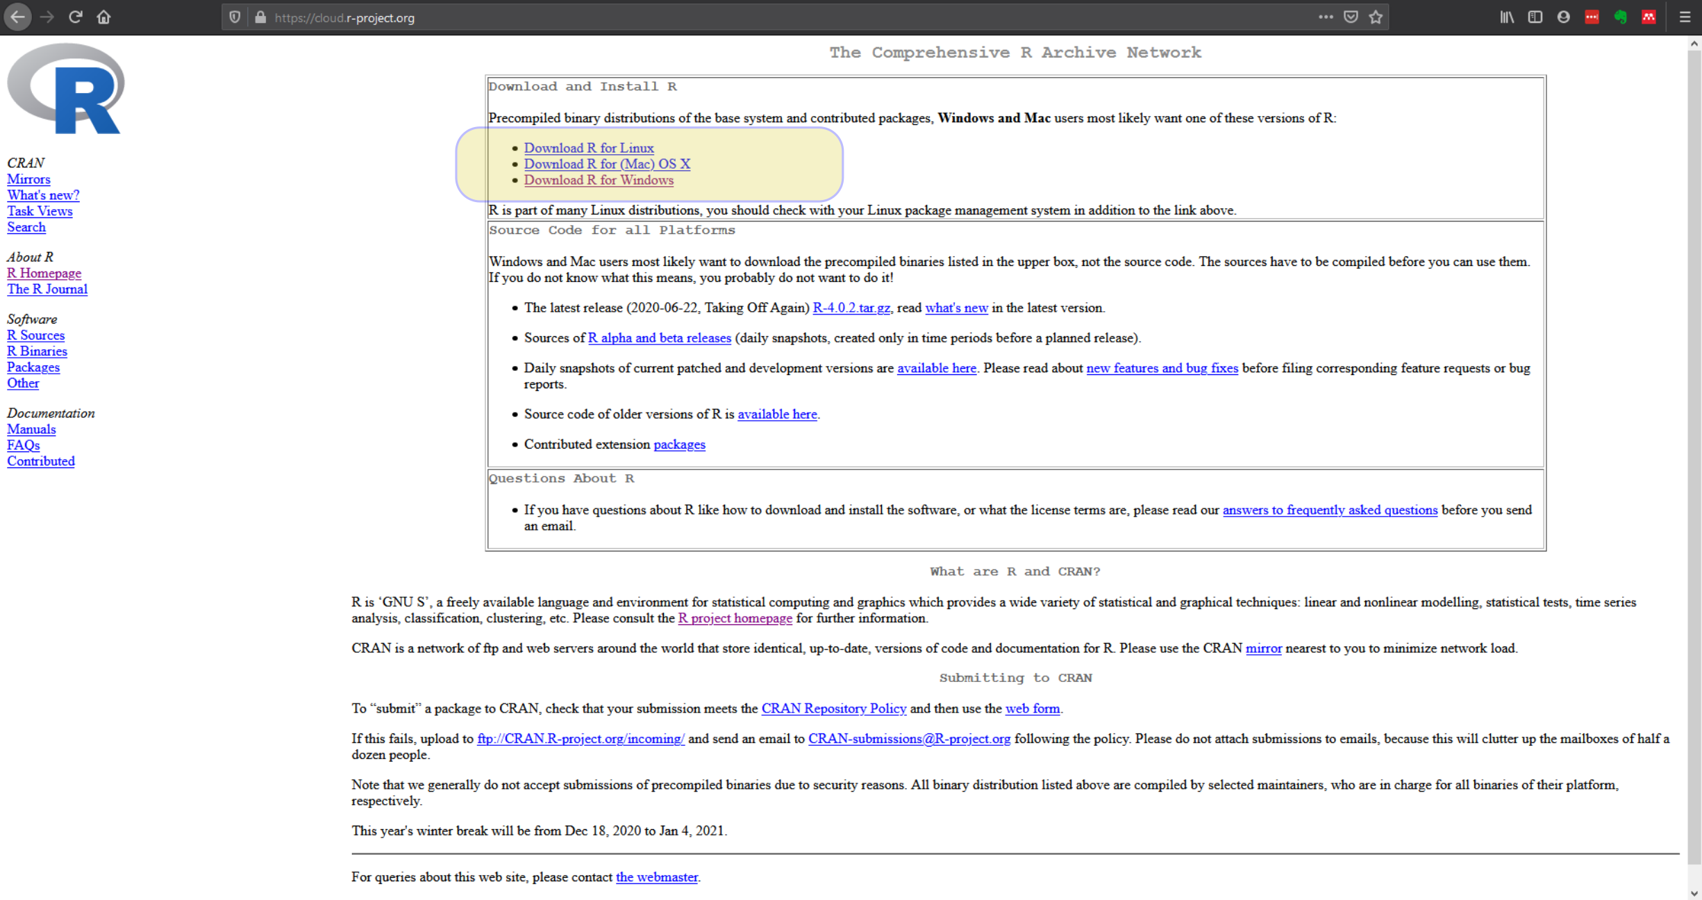Reload the page with the refresh icon
Screen dimensions: 1702x900
(75, 17)
